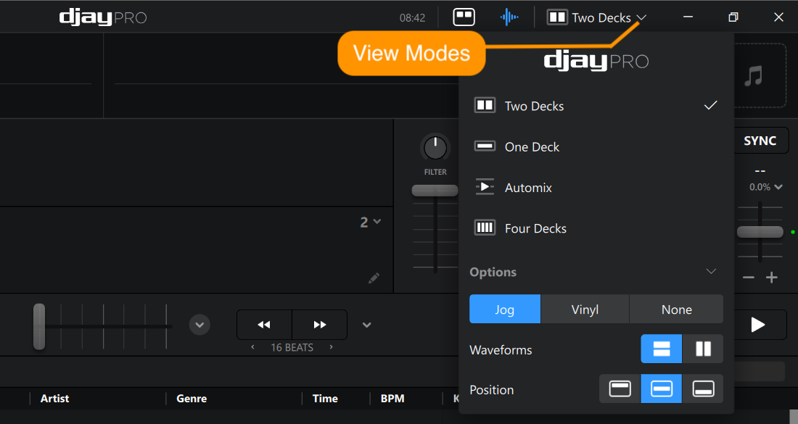
Task: Choose Vinyl deck display option
Action: pos(585,309)
